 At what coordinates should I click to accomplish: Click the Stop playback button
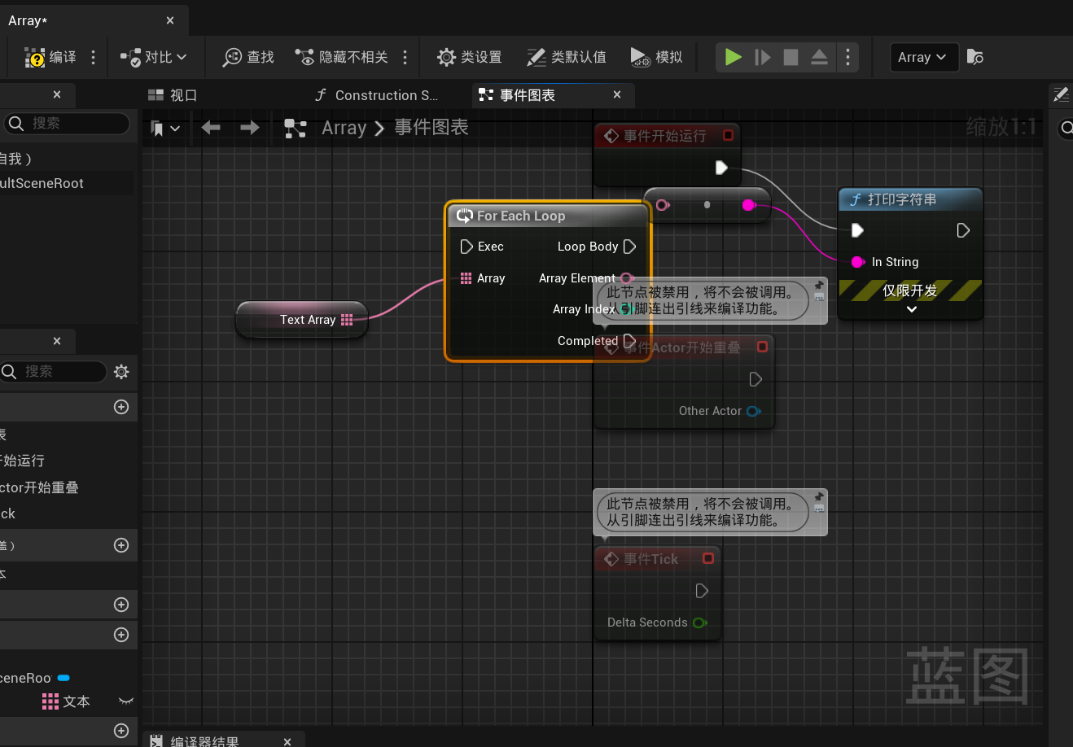pos(791,57)
